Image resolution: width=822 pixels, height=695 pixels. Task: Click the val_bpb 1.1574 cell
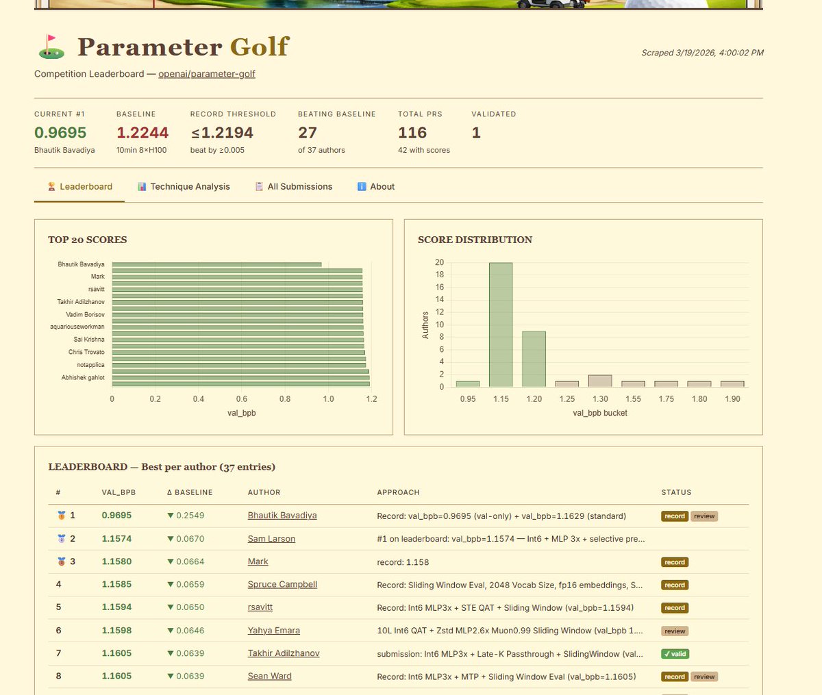[x=116, y=539]
